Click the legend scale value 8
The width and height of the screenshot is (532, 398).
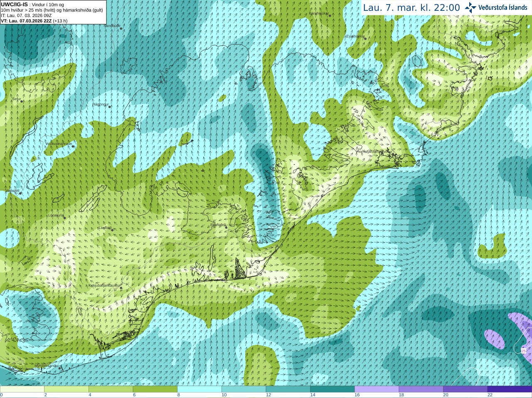click(x=179, y=395)
